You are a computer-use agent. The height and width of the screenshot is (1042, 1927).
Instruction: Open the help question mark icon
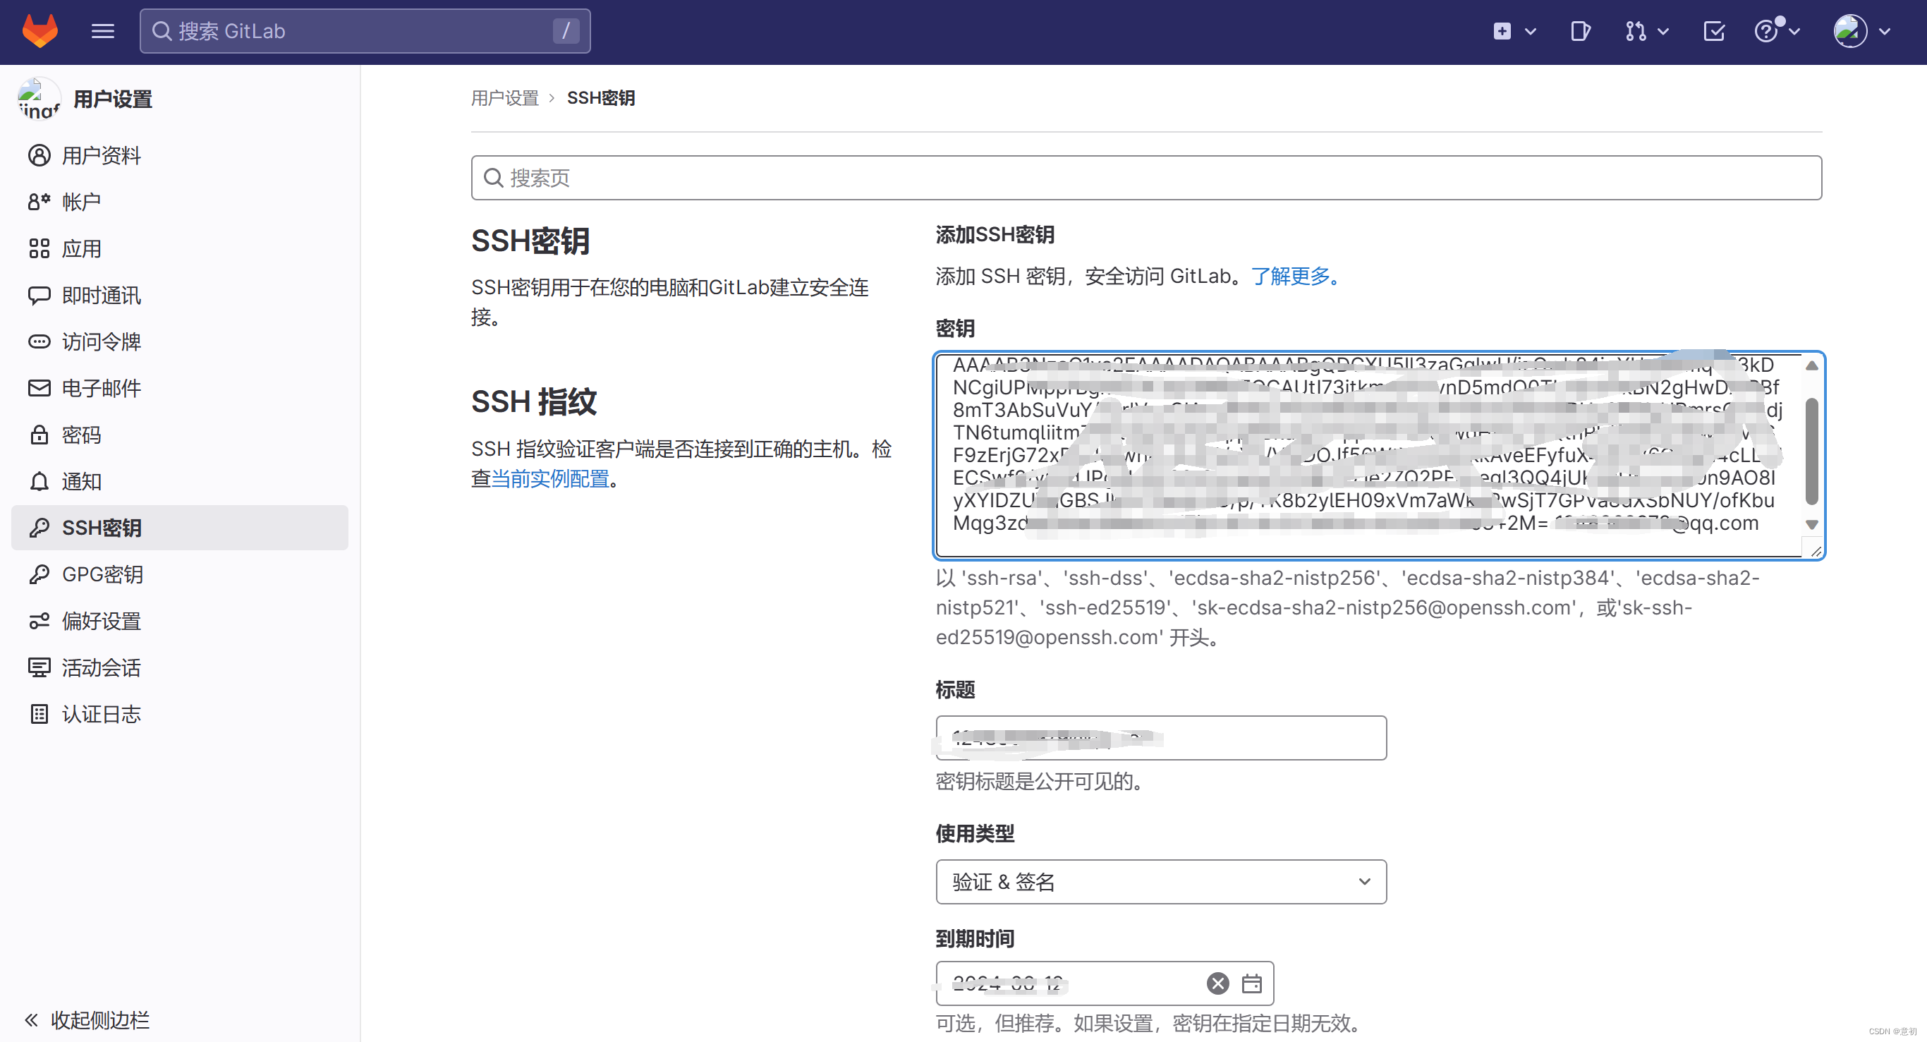click(1766, 32)
